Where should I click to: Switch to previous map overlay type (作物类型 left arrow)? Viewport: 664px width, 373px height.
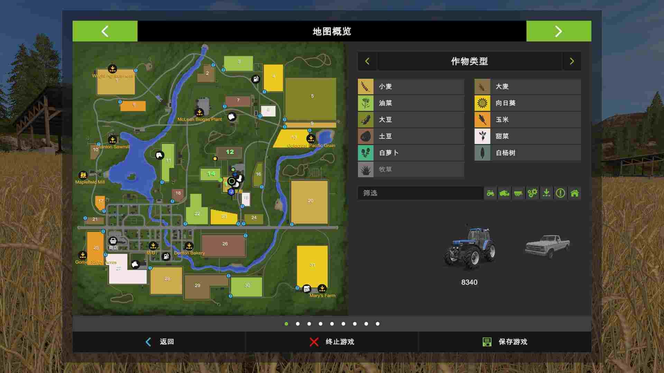click(x=367, y=61)
